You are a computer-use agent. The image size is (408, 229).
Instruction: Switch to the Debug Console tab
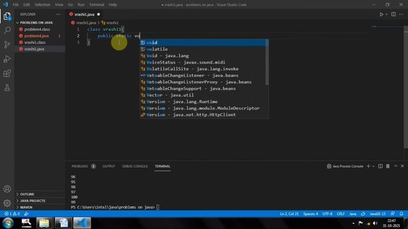(135, 166)
